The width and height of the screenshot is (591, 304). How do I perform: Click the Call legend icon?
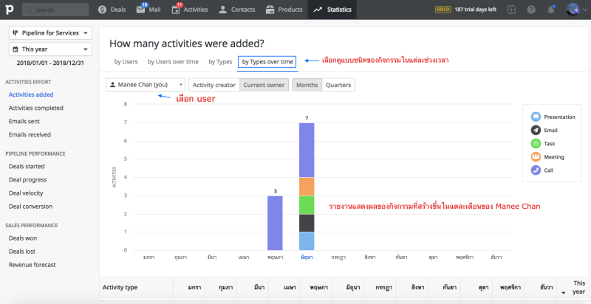coord(536,170)
